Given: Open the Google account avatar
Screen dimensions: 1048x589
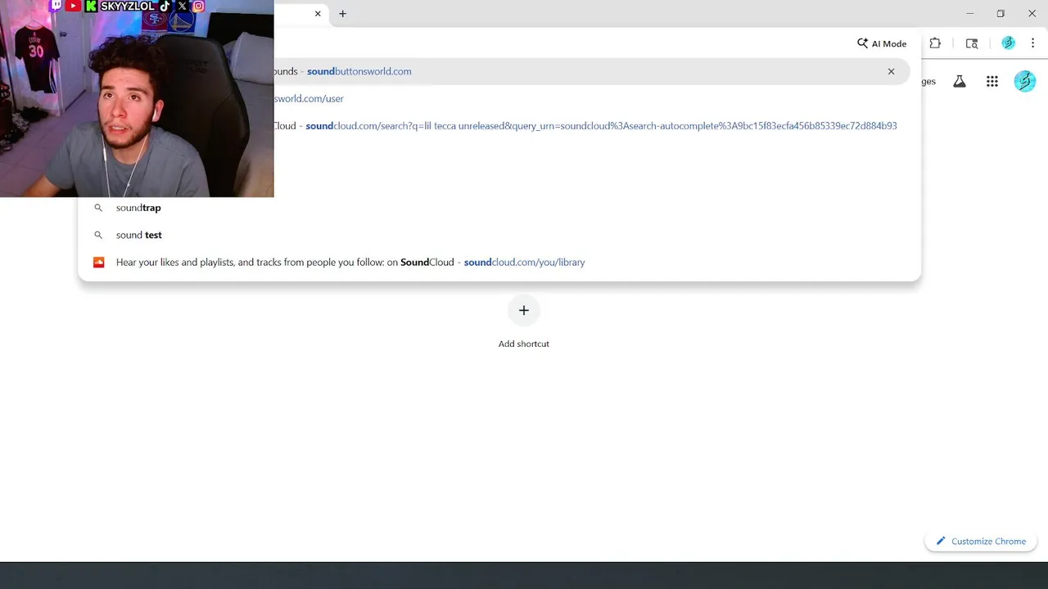Looking at the screenshot, I should coord(1025,81).
